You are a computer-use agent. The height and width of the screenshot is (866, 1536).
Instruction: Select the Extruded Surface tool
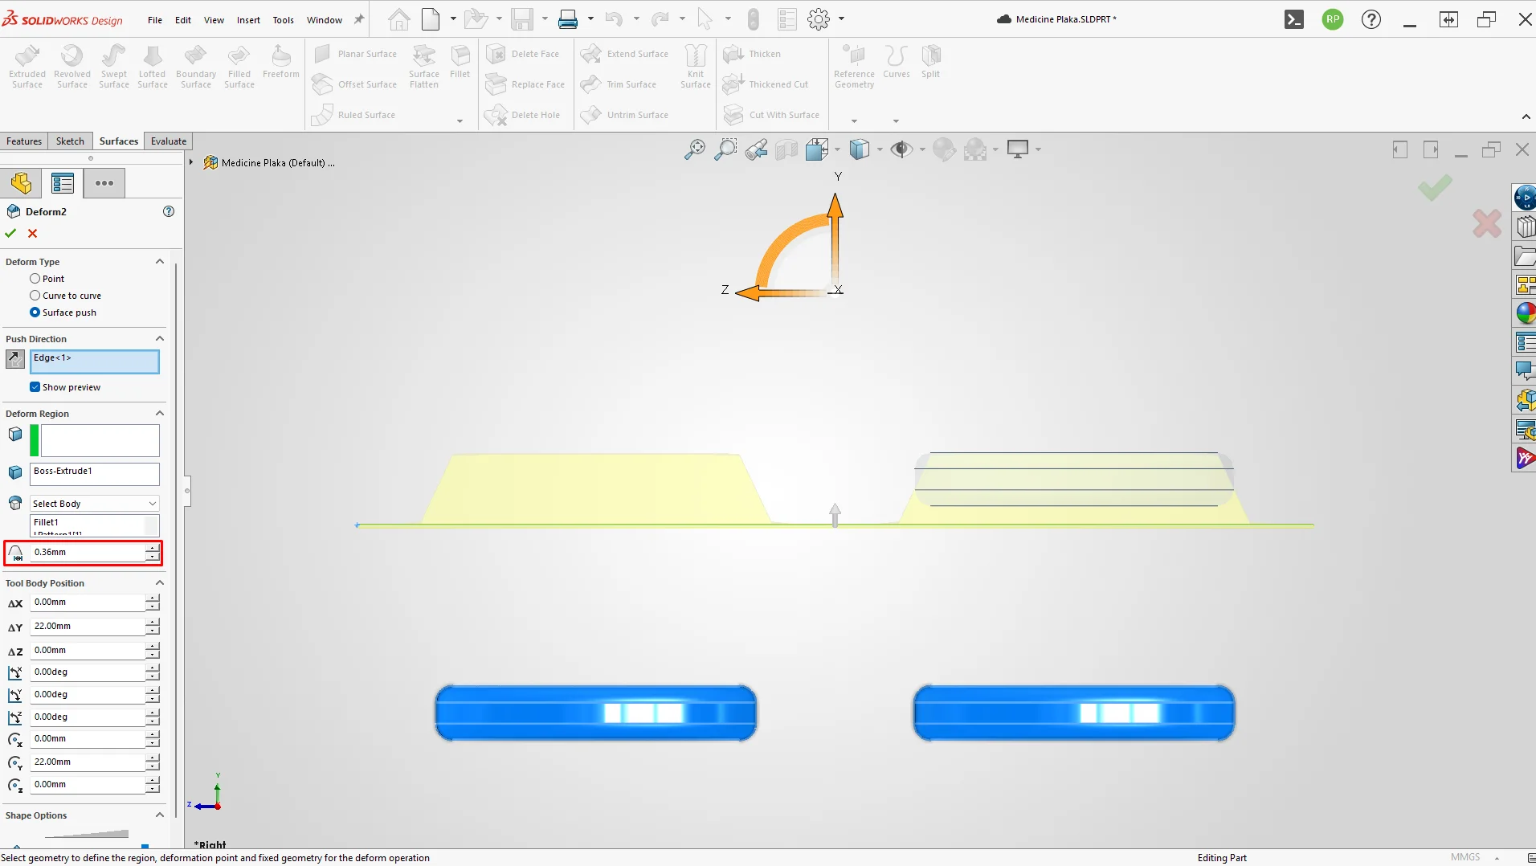pyautogui.click(x=27, y=66)
